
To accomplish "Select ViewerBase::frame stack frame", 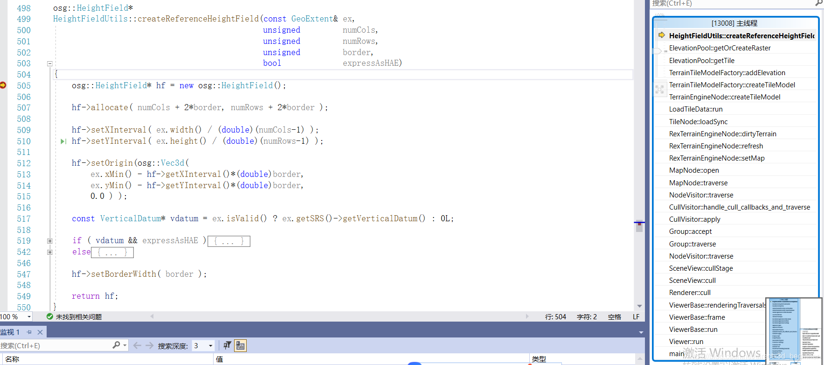I will coord(697,317).
